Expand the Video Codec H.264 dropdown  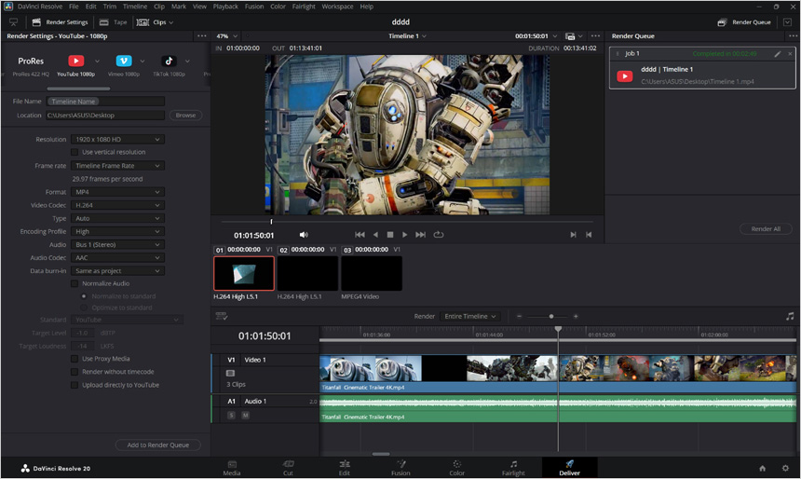click(117, 205)
